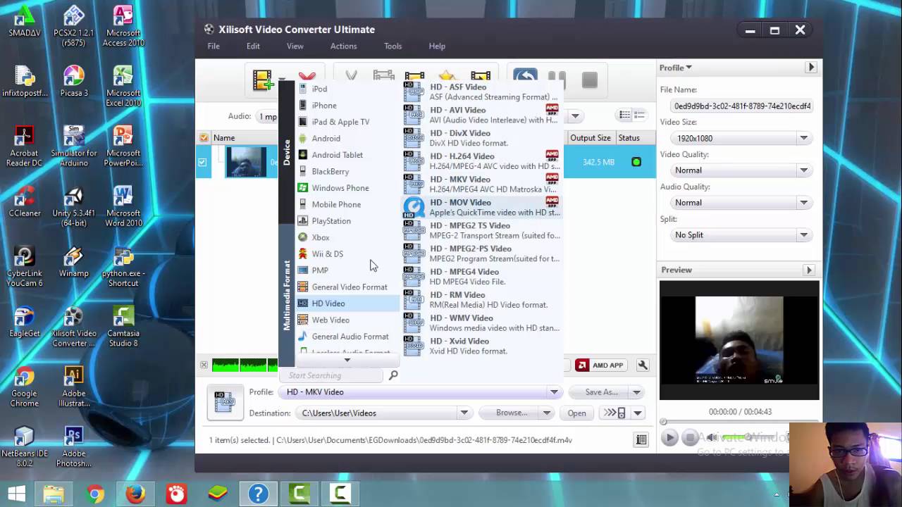Collapse the Profile panel arrow
Screen dimensions: 902x507
811,68
